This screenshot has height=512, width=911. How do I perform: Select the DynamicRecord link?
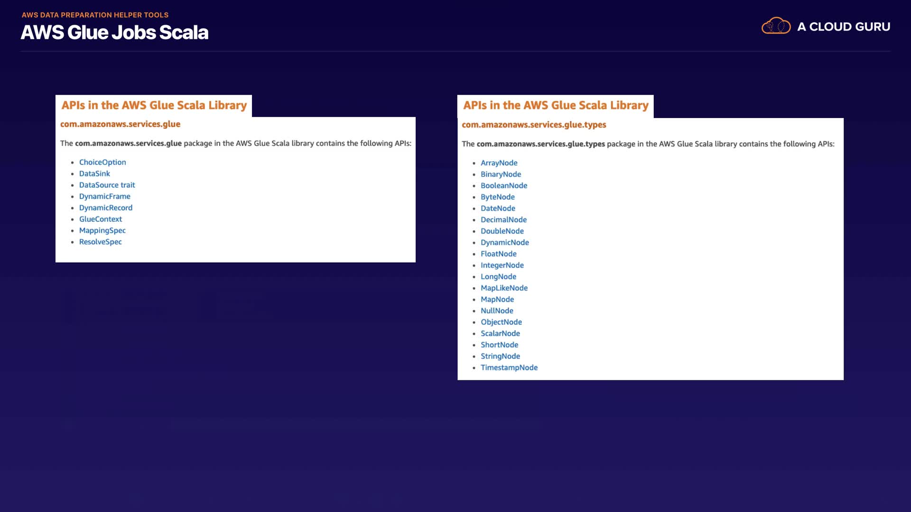(x=105, y=208)
